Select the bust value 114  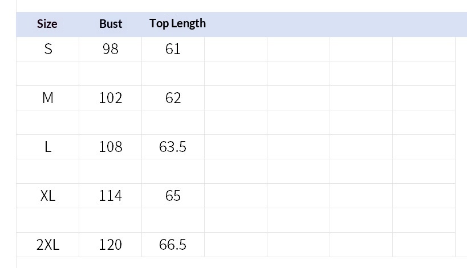[111, 196]
